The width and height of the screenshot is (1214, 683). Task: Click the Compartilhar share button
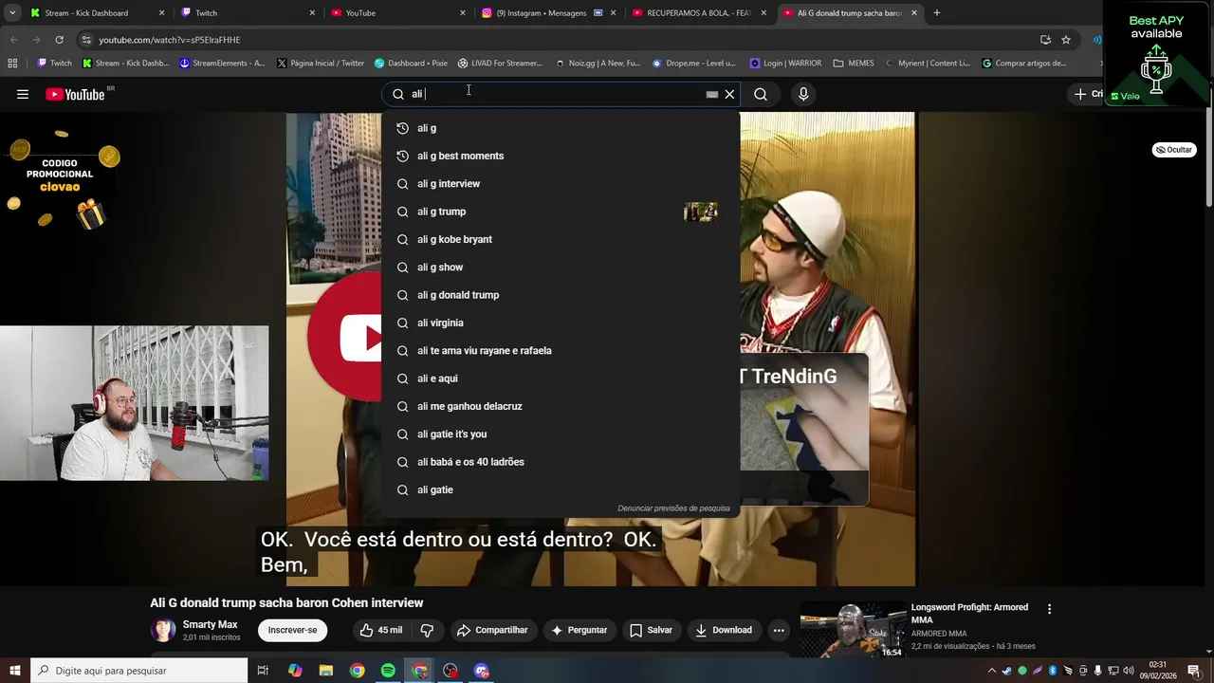492,630
